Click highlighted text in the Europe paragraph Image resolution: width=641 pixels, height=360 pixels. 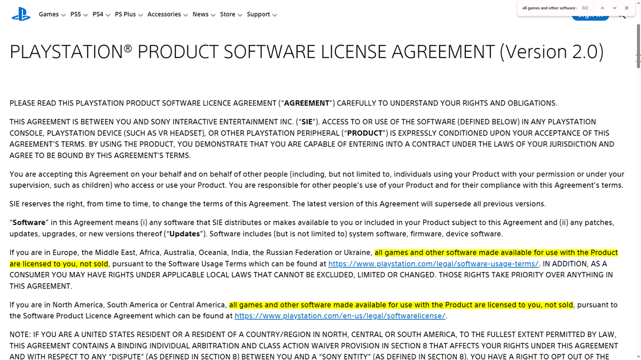pyautogui.click(x=496, y=252)
